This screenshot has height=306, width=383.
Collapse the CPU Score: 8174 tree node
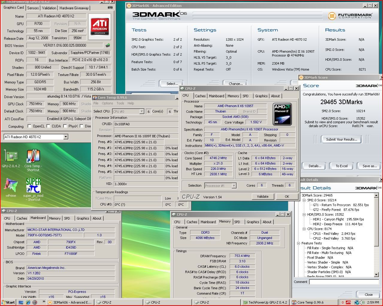click(304, 229)
